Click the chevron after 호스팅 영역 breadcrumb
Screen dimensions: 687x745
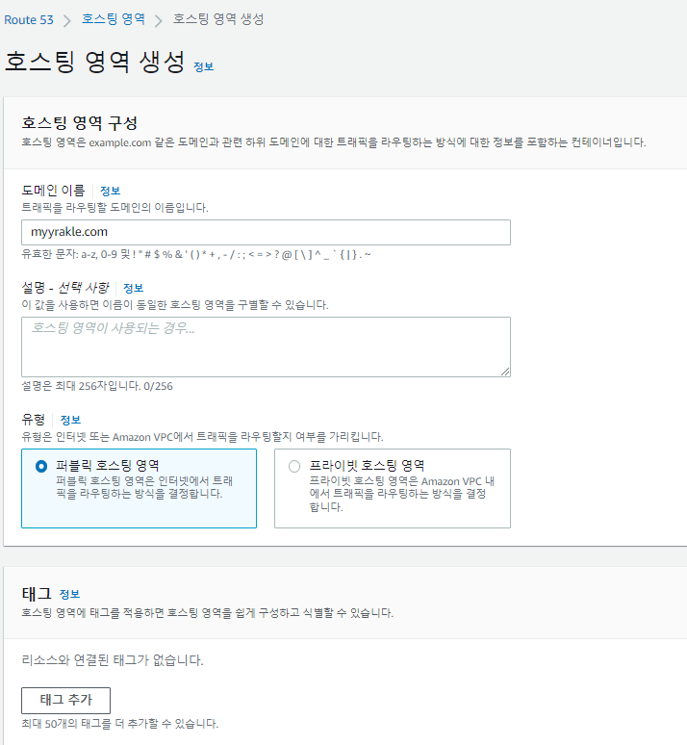[159, 20]
